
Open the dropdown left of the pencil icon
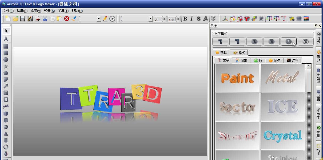99,19
